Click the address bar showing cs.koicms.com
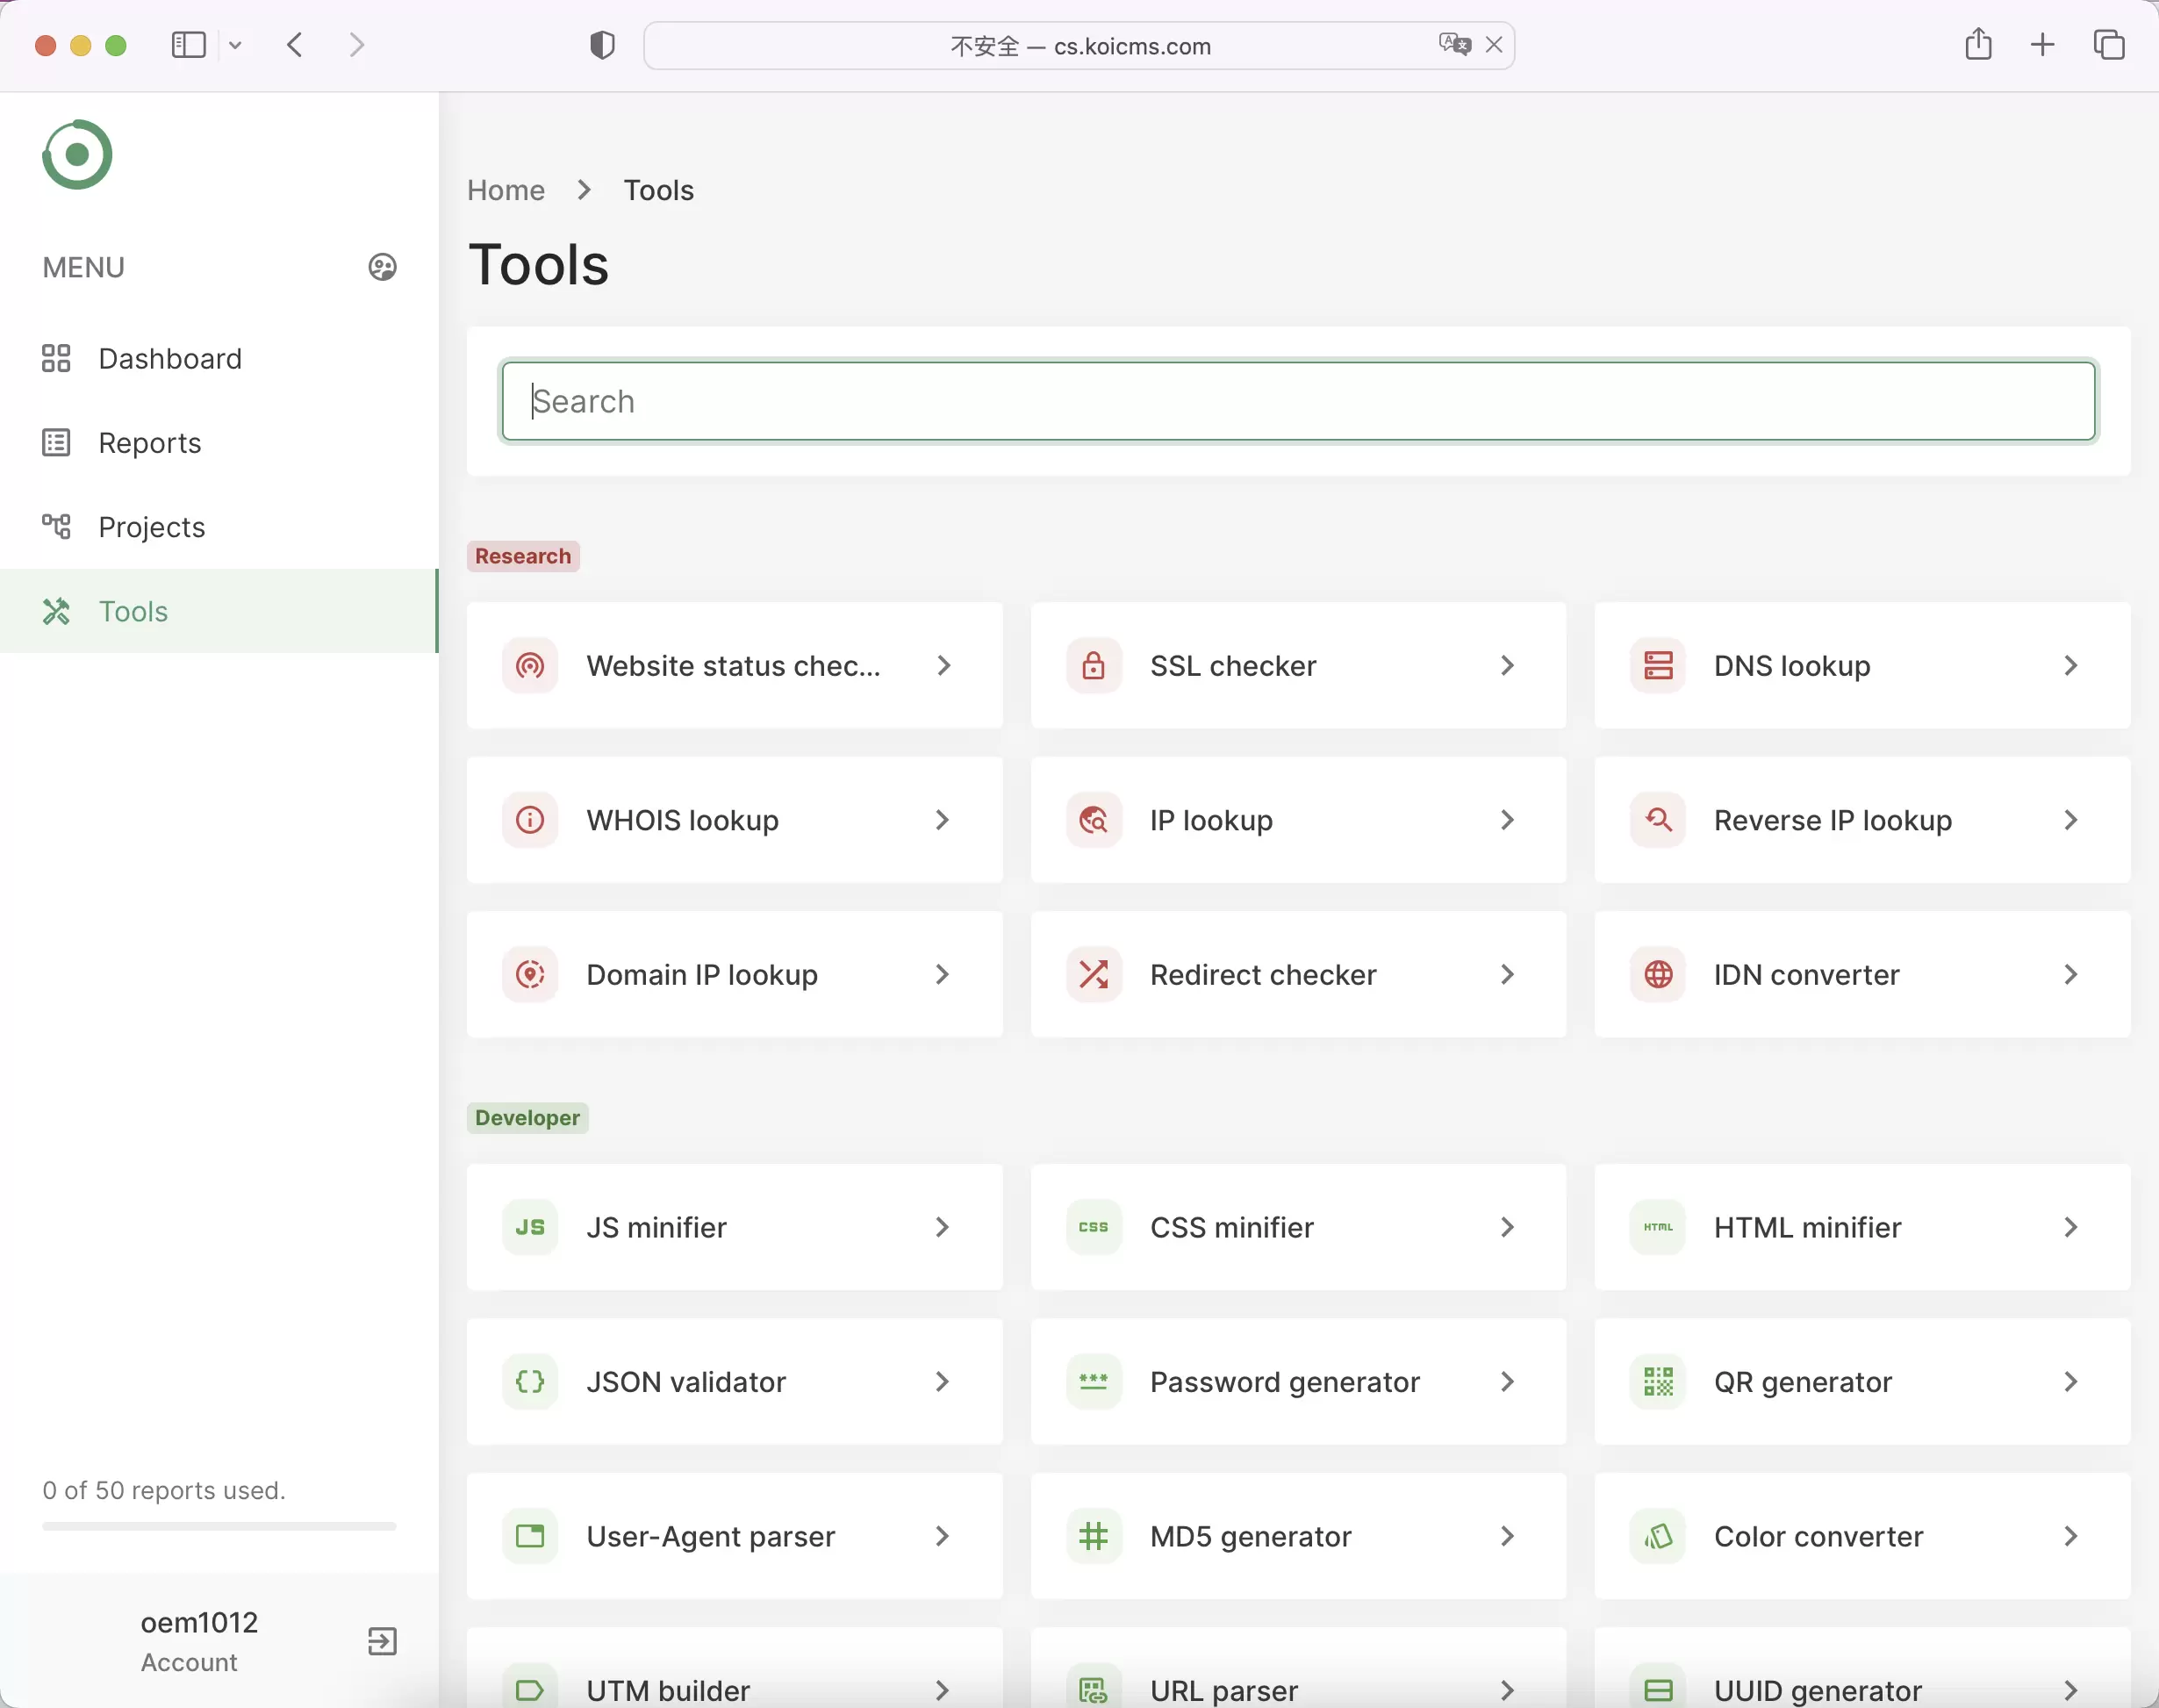This screenshot has width=2159, height=1708. pyautogui.click(x=1079, y=46)
